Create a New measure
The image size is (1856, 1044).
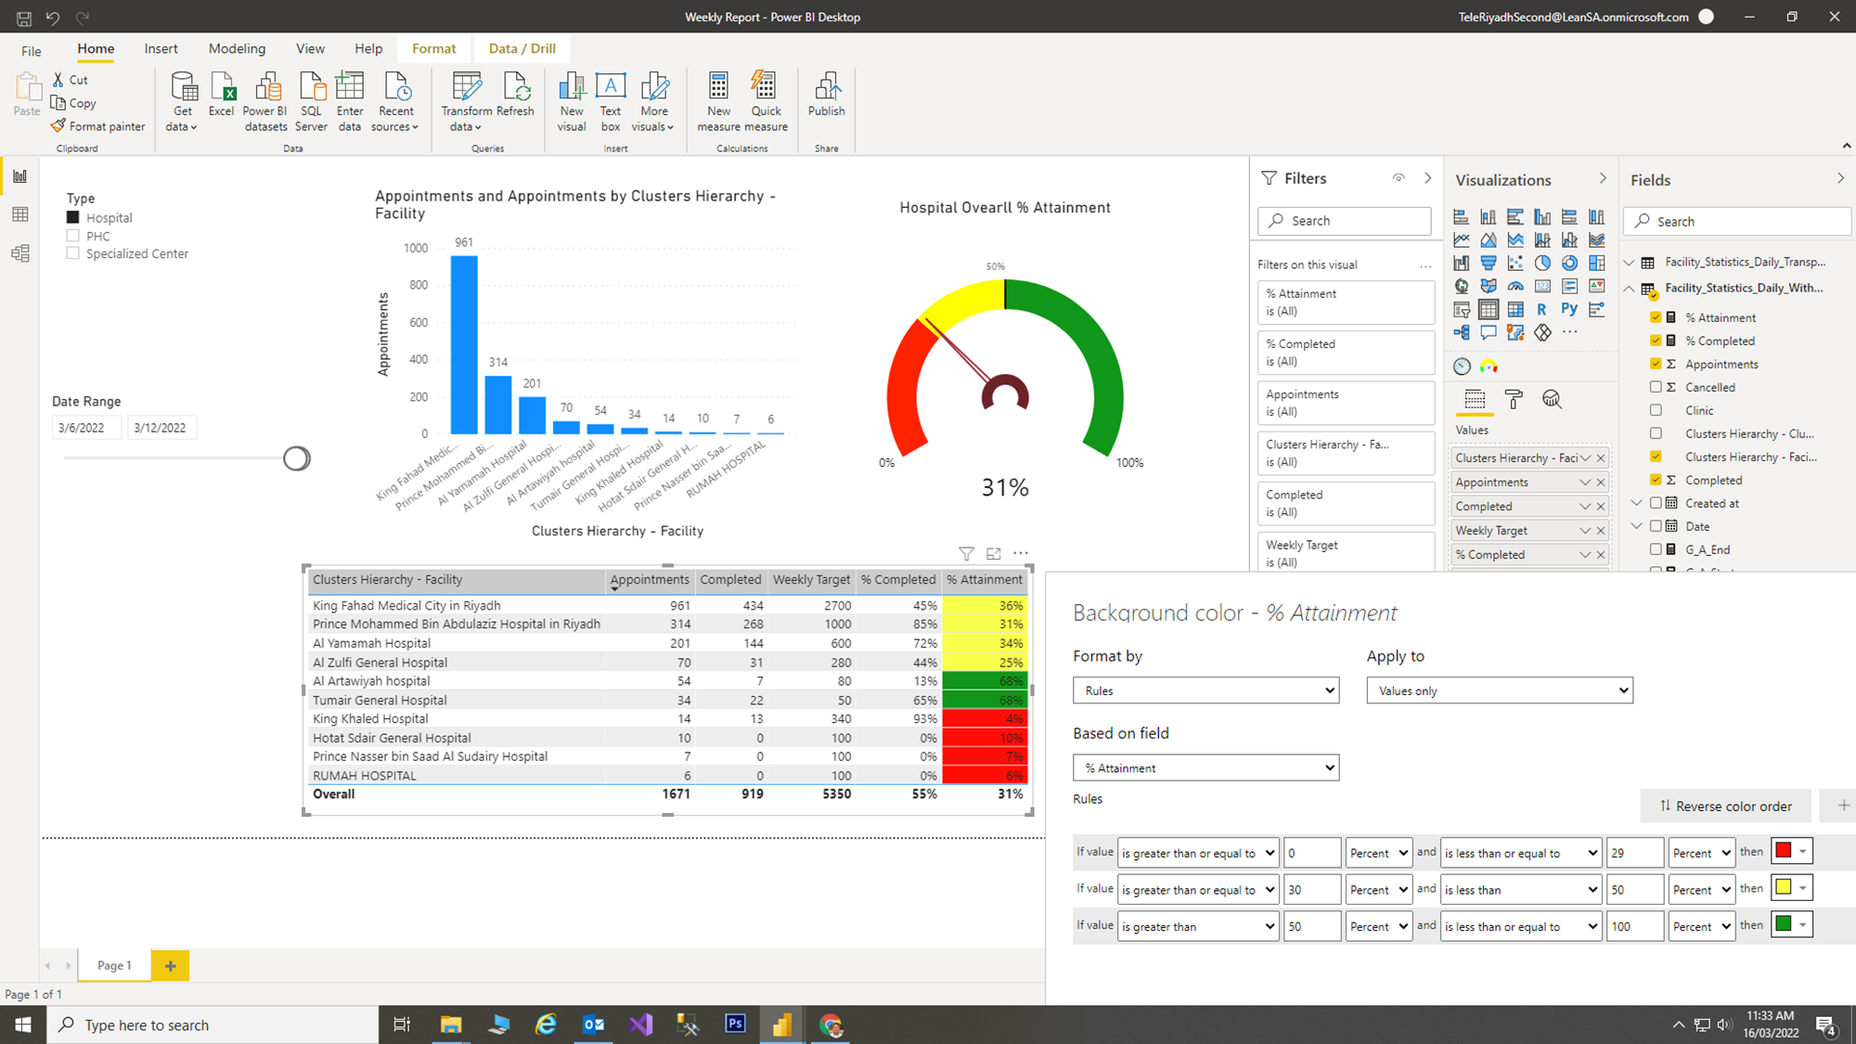718,101
